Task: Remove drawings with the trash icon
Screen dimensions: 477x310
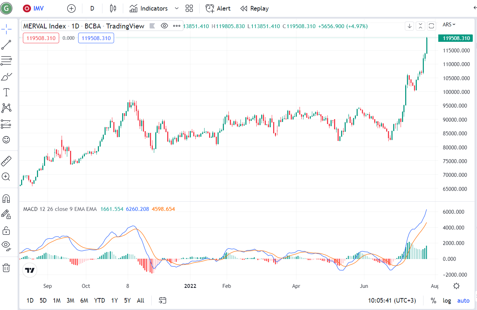Action: [6, 268]
